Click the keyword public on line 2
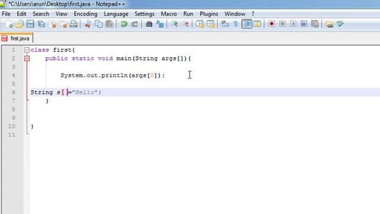Screen dimensions: 380x214 pyautogui.click(x=56, y=58)
